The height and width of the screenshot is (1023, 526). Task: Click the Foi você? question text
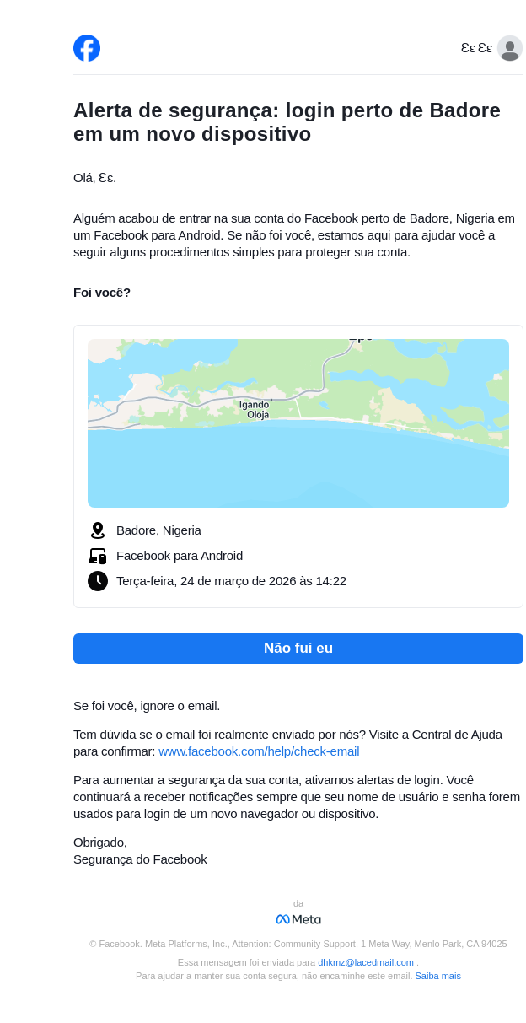[102, 293]
